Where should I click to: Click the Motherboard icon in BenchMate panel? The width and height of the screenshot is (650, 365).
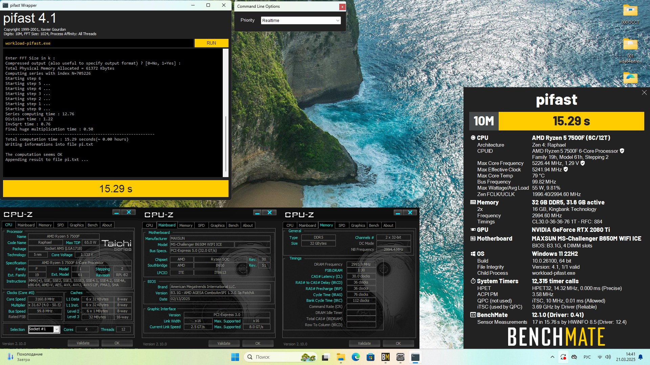pyautogui.click(x=473, y=239)
